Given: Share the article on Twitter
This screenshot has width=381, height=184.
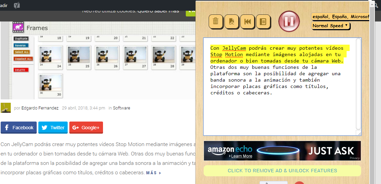Looking at the screenshot, I should [x=53, y=128].
